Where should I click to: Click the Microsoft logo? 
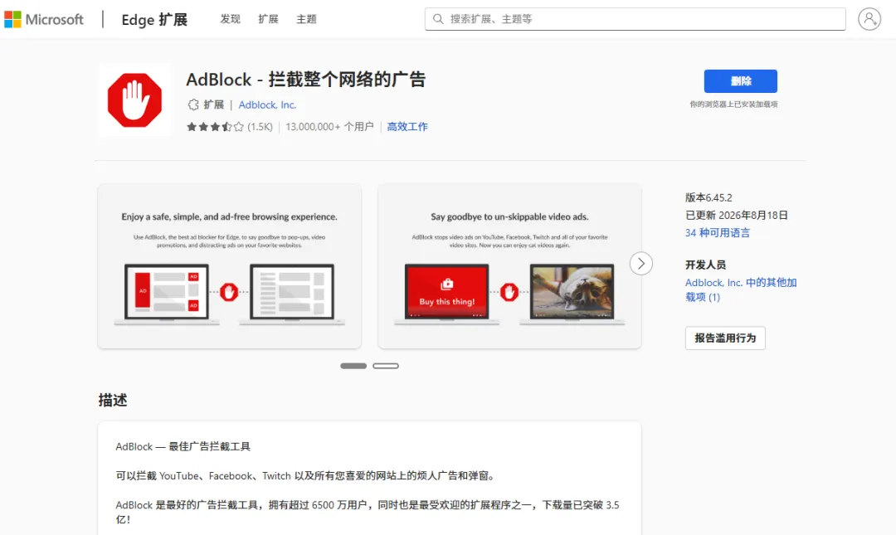click(x=43, y=19)
